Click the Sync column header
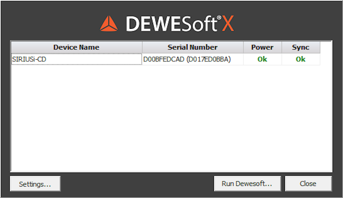Screen dimensions: 343x198 coord(301,47)
